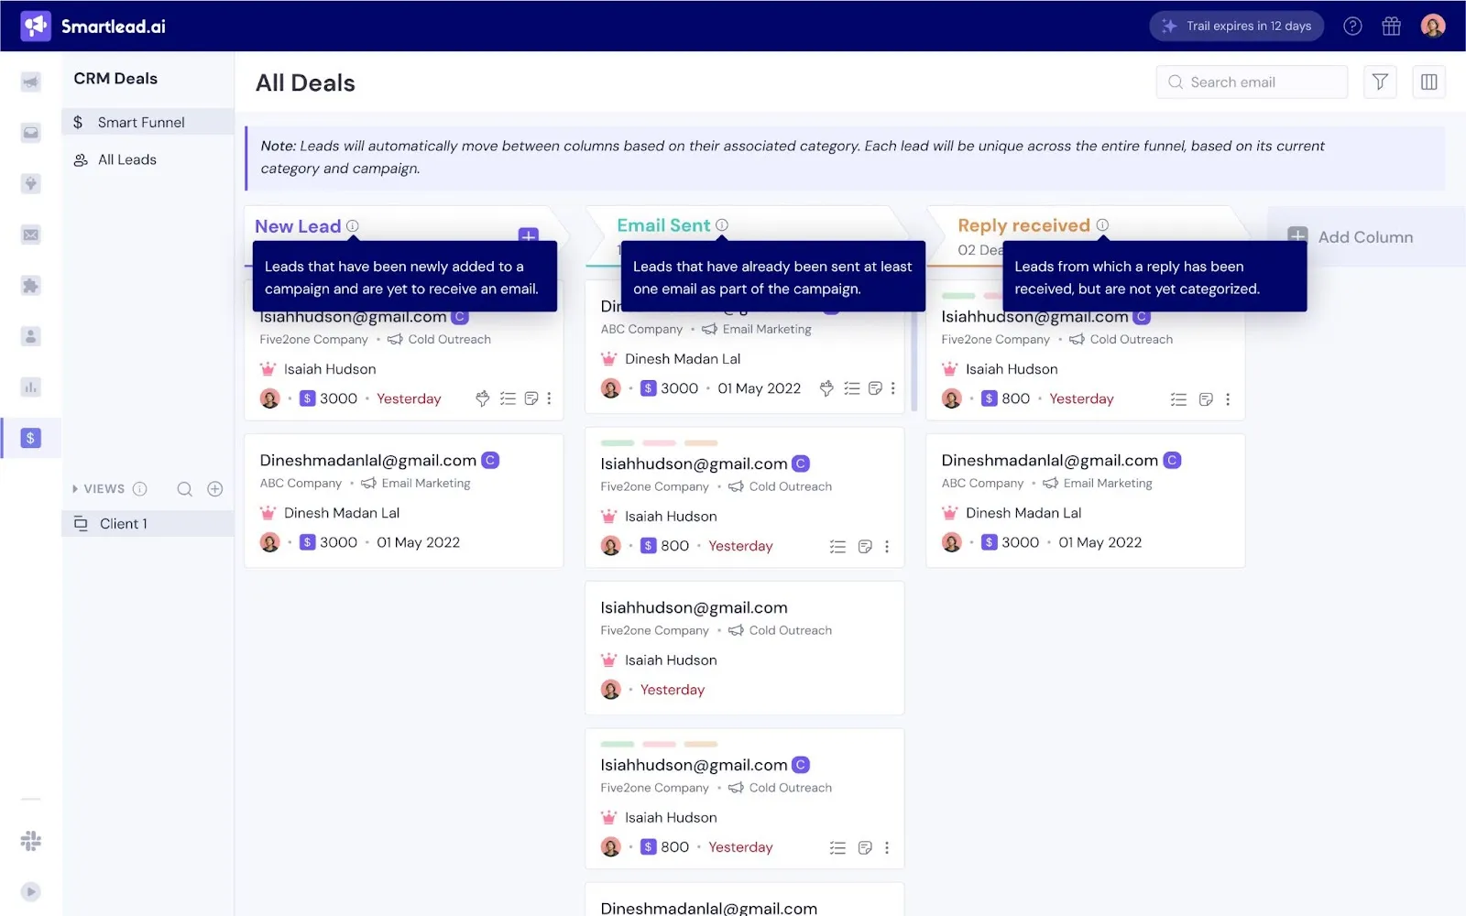Select the CRM dollar icon in left rail
The height and width of the screenshot is (916, 1466).
(30, 438)
